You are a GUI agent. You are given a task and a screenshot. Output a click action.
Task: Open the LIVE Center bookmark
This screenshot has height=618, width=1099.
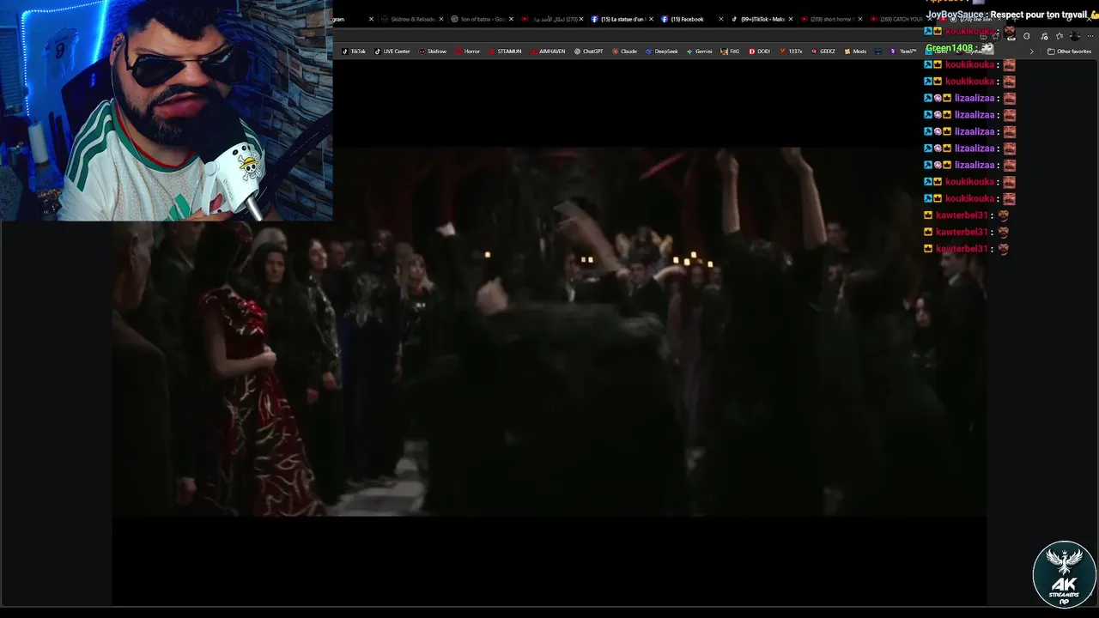[x=392, y=51]
